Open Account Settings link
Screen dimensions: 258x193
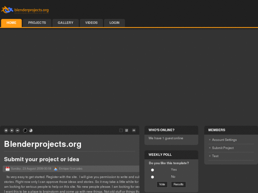click(x=224, y=140)
